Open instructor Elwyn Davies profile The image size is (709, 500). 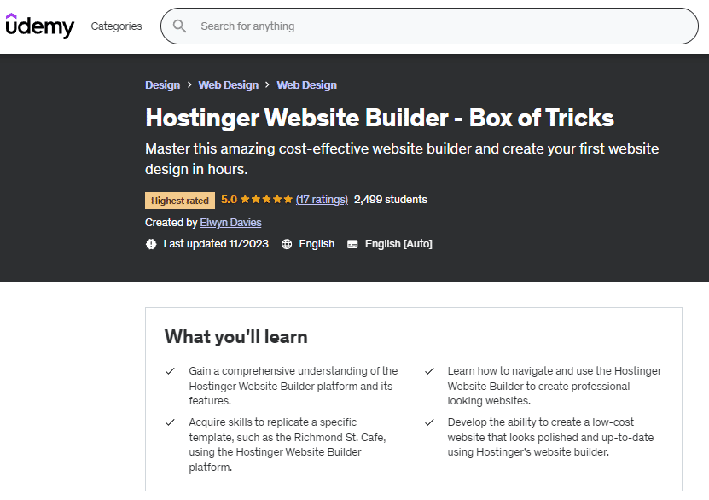(230, 223)
